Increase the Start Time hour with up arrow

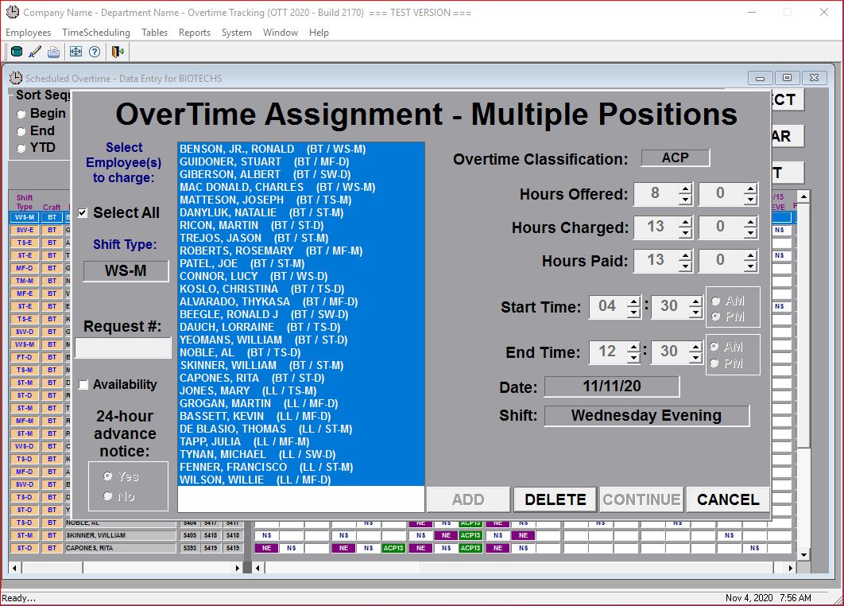tap(633, 301)
